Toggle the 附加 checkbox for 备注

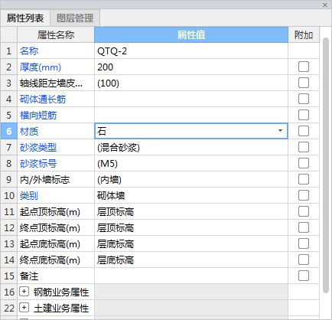(x=304, y=276)
